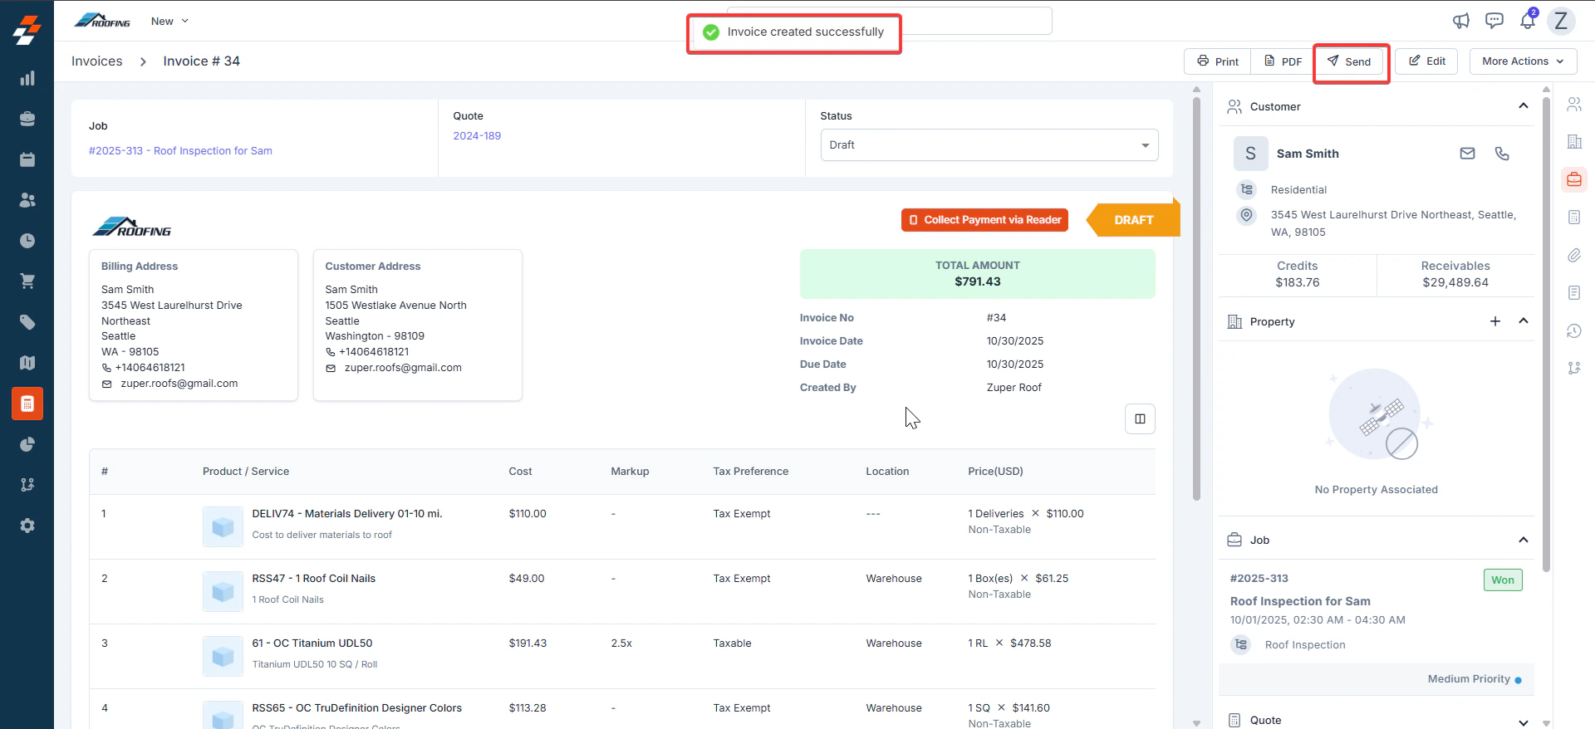The image size is (1595, 729).
Task: Download the invoice as PDF
Action: (x=1283, y=61)
